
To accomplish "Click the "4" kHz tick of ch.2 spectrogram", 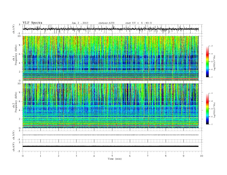I will (x=20, y=110).
